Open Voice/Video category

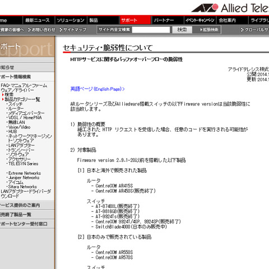coord(19,127)
